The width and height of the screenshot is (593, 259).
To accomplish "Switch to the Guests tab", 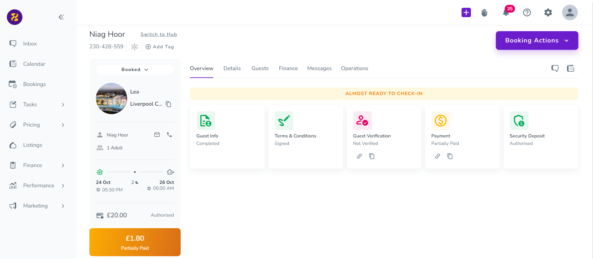I will [260, 68].
